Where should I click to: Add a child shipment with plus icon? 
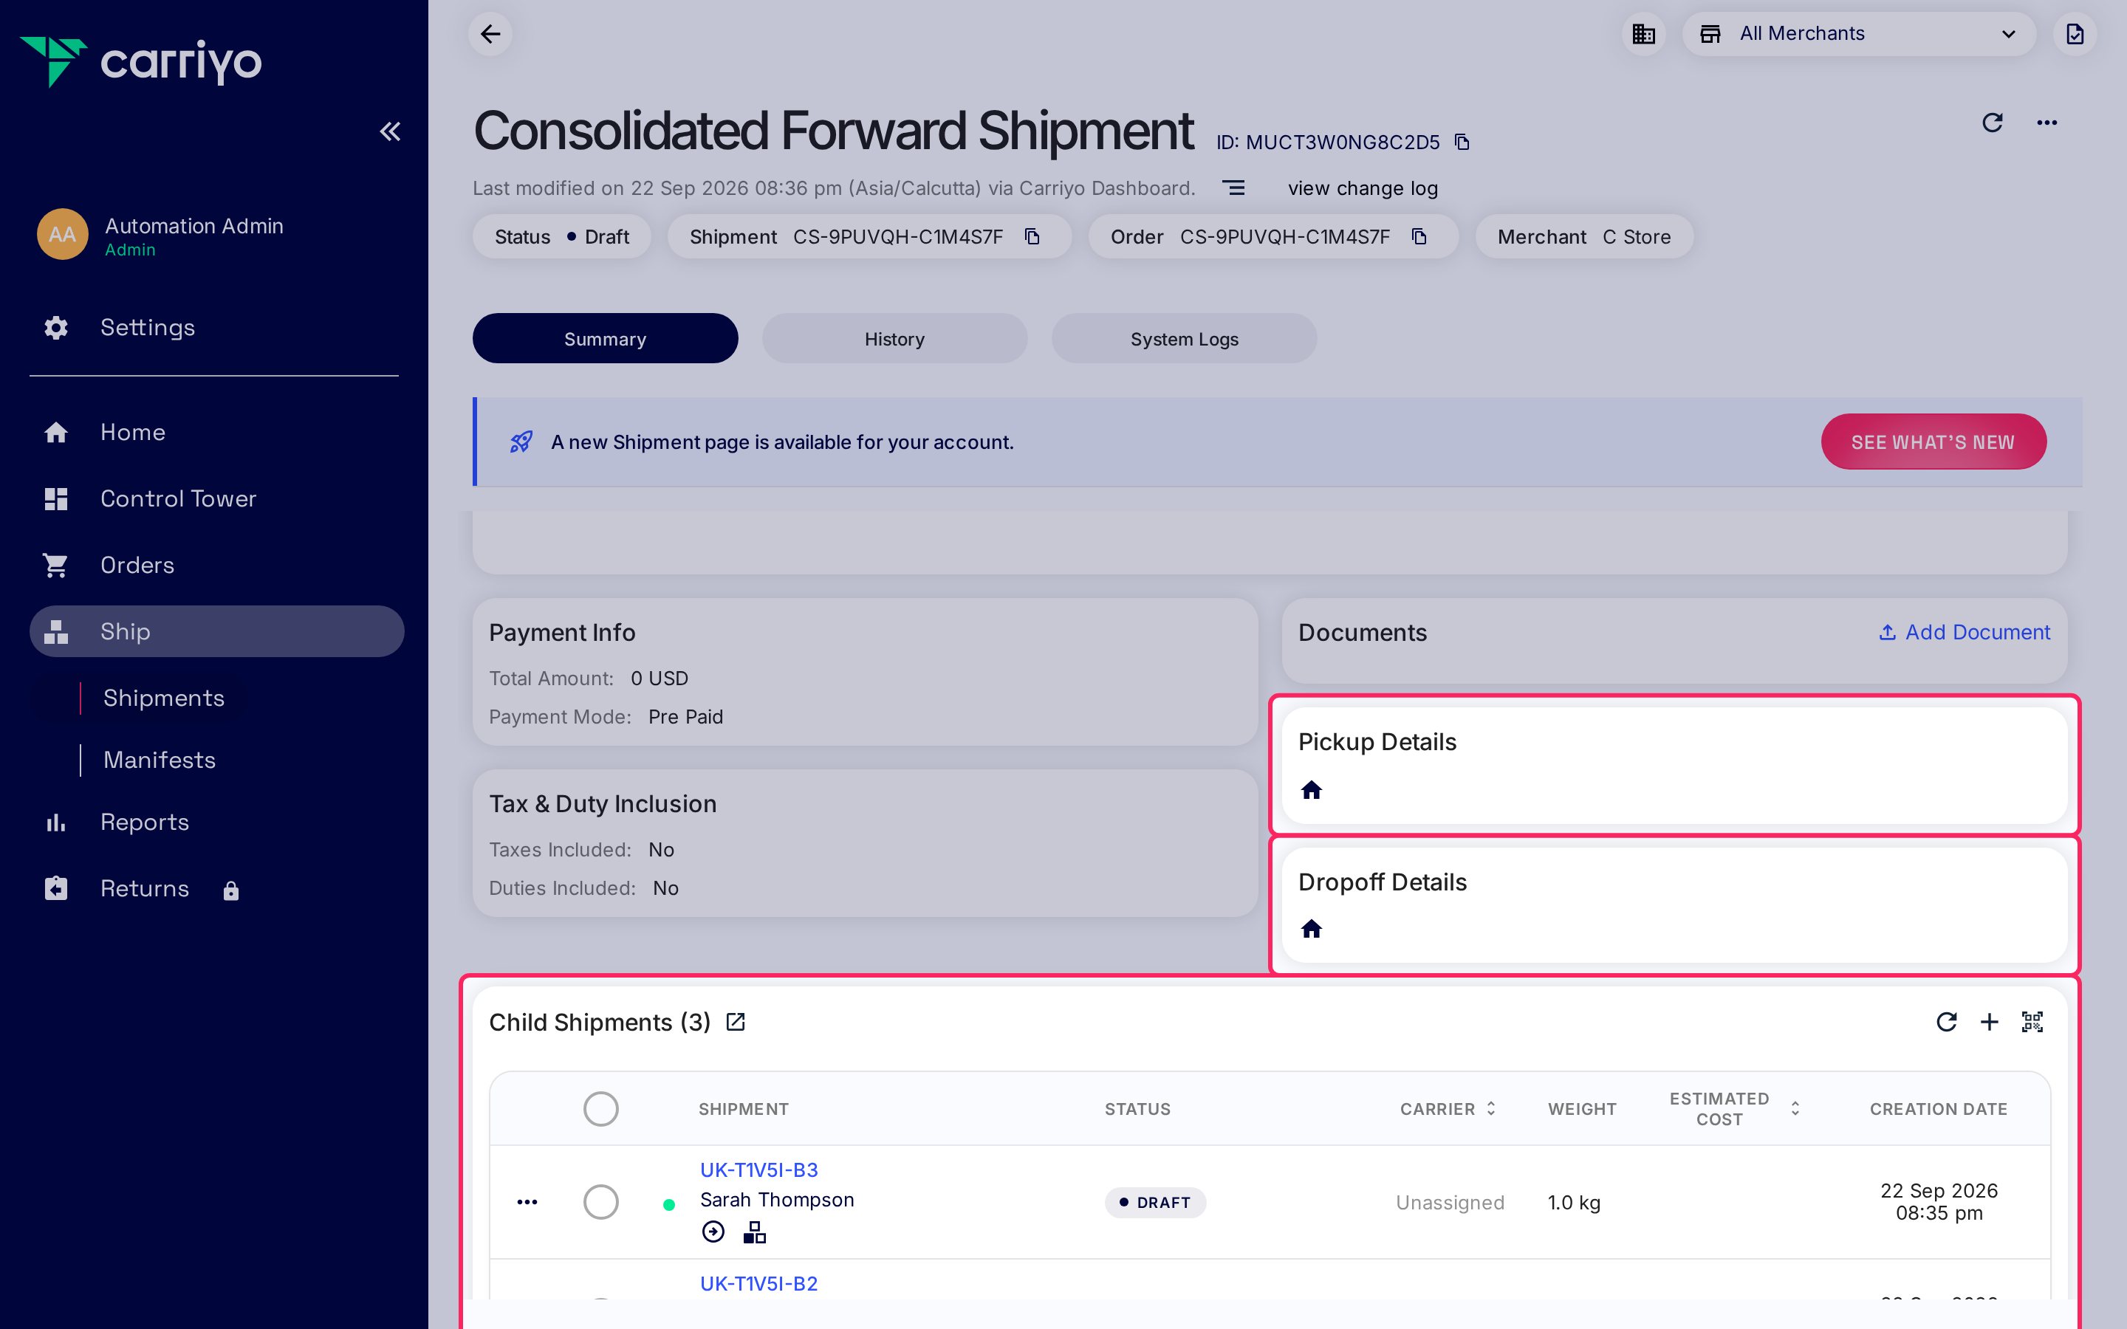(1989, 1021)
